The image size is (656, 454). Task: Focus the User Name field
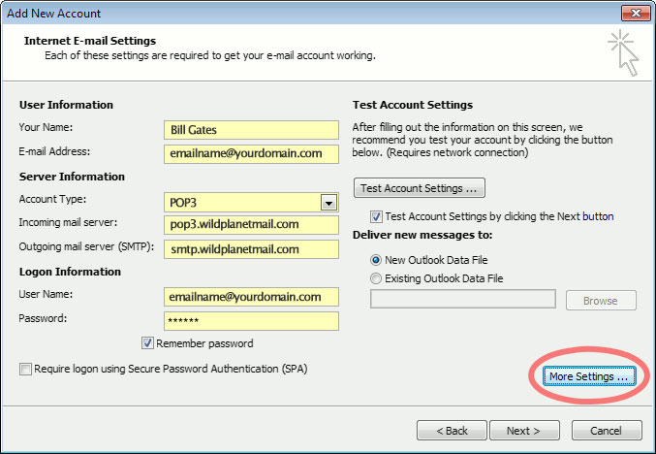251,297
